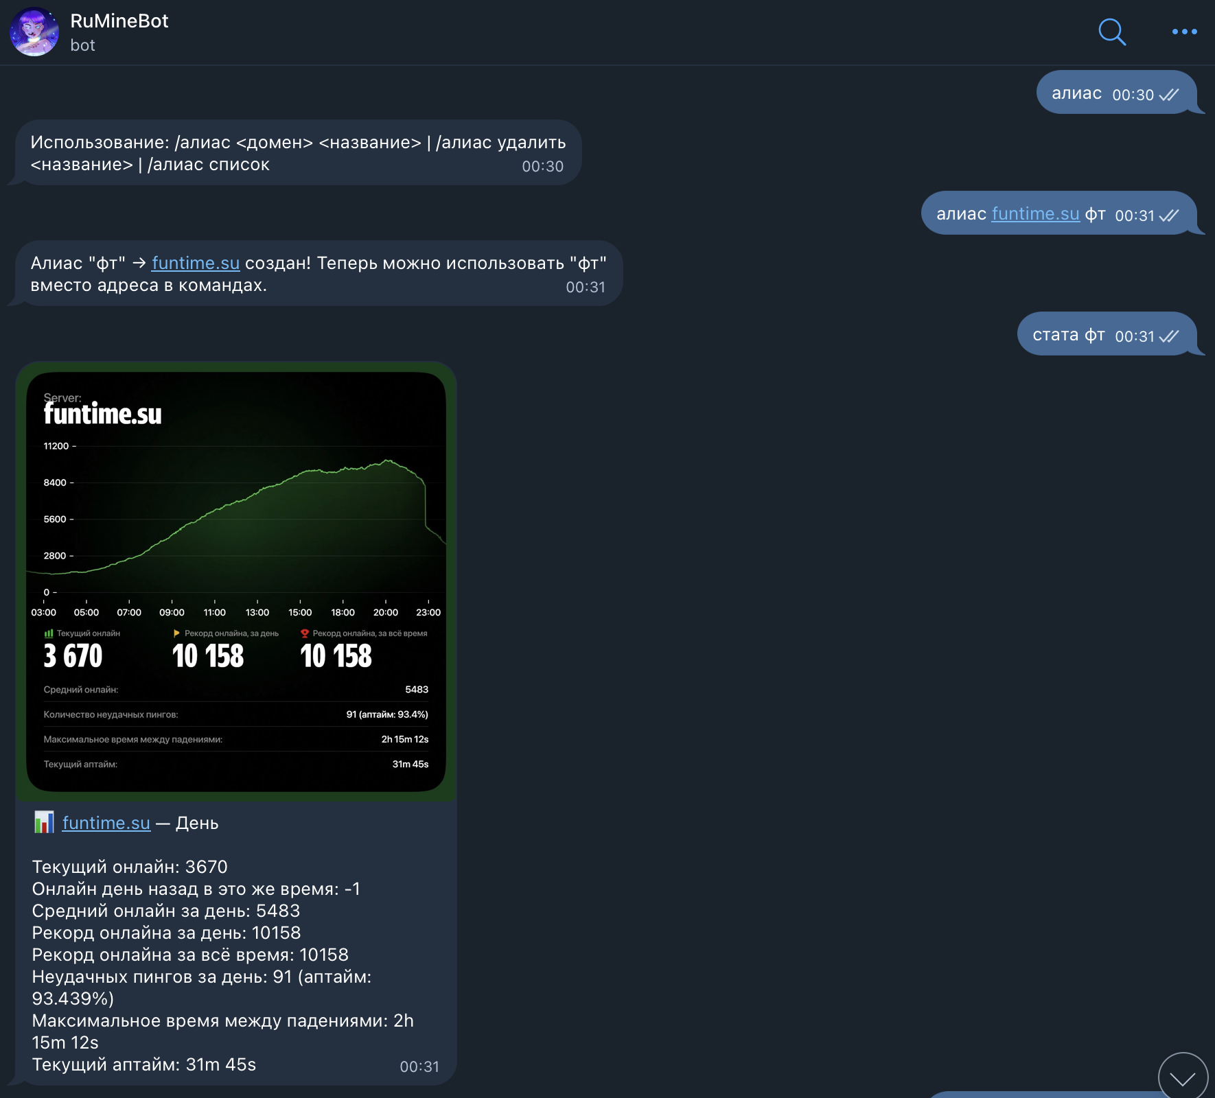
Task: Click the bar chart emoji in the stats caption
Action: coord(44,822)
